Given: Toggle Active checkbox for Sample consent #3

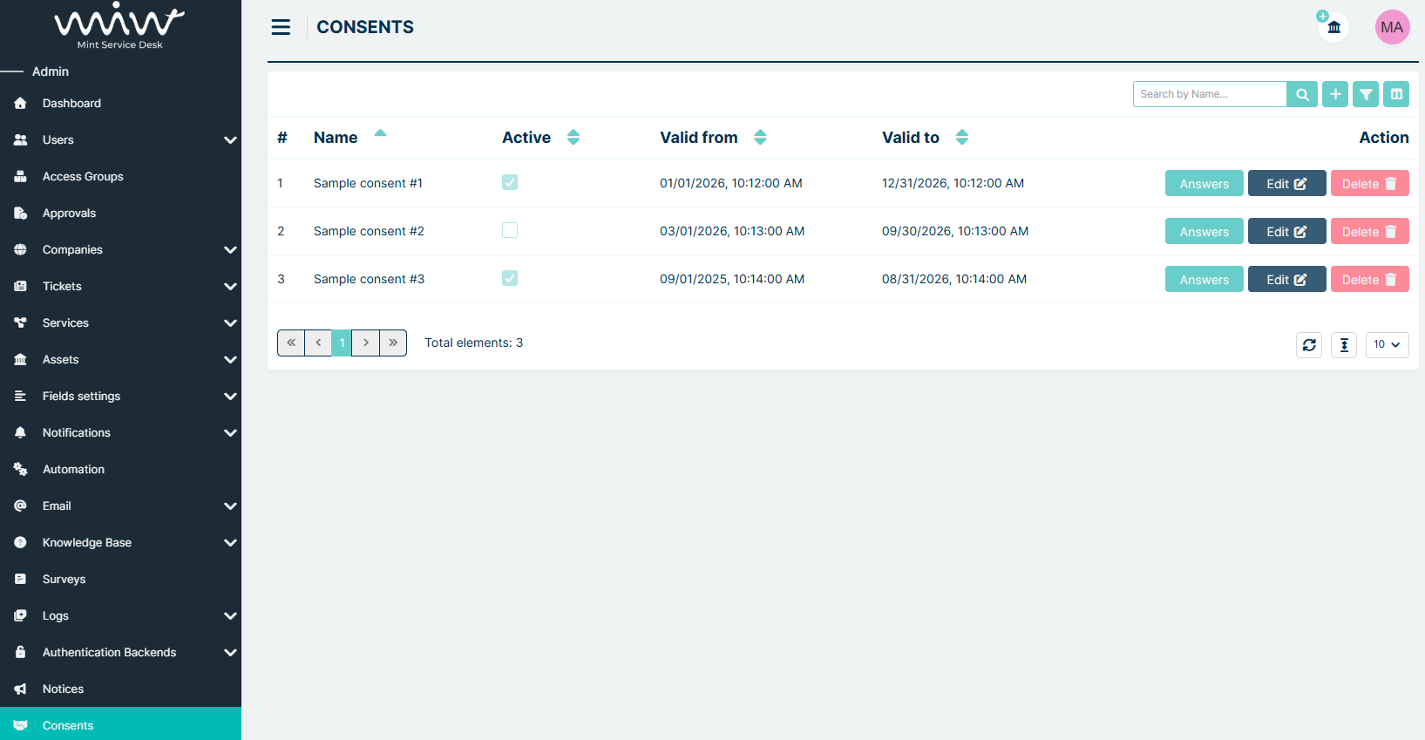Looking at the screenshot, I should pos(510,278).
